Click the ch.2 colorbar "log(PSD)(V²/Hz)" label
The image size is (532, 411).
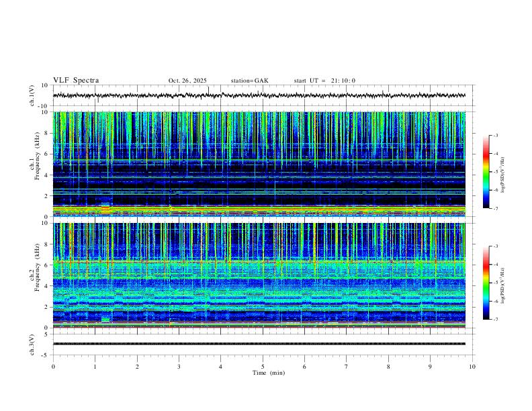pos(503,286)
